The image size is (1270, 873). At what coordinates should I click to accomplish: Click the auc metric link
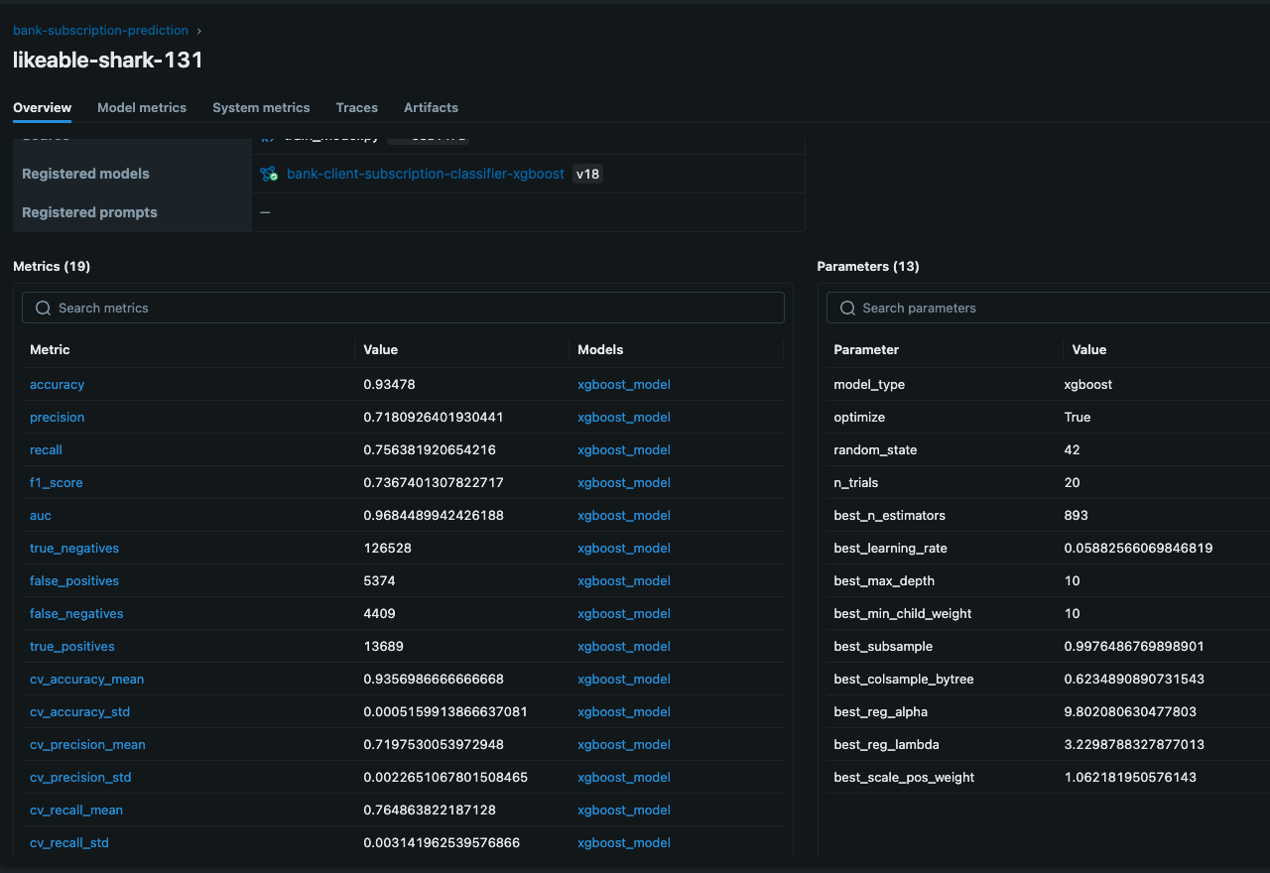(x=41, y=516)
